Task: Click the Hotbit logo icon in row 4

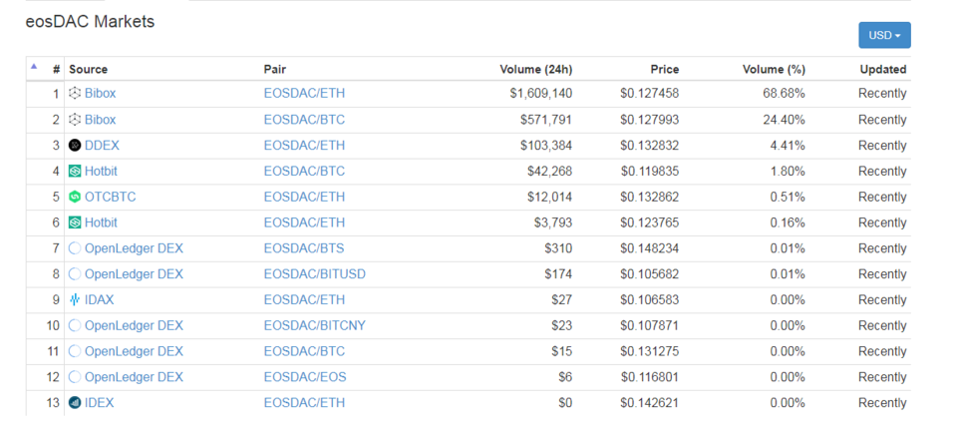Action: 75,172
